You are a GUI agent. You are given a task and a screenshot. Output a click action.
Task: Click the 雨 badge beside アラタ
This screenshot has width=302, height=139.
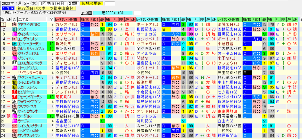coord(15,29)
